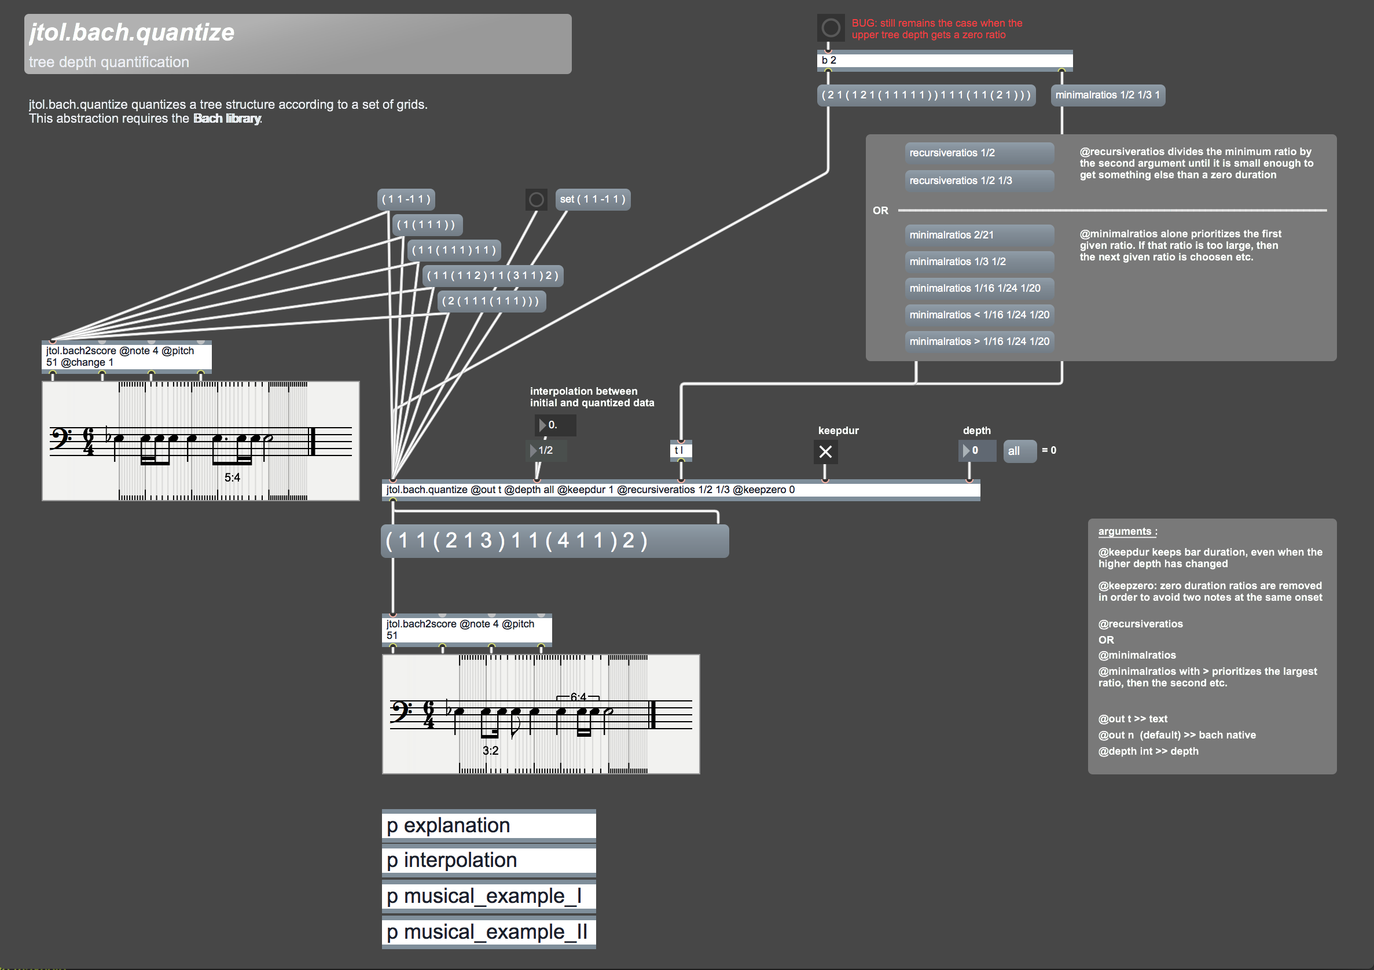Open the p explanation subpatcher
This screenshot has width=1374, height=970.
[x=488, y=825]
